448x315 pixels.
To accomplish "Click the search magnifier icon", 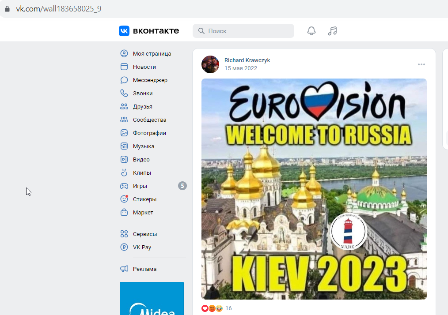I will [x=201, y=31].
